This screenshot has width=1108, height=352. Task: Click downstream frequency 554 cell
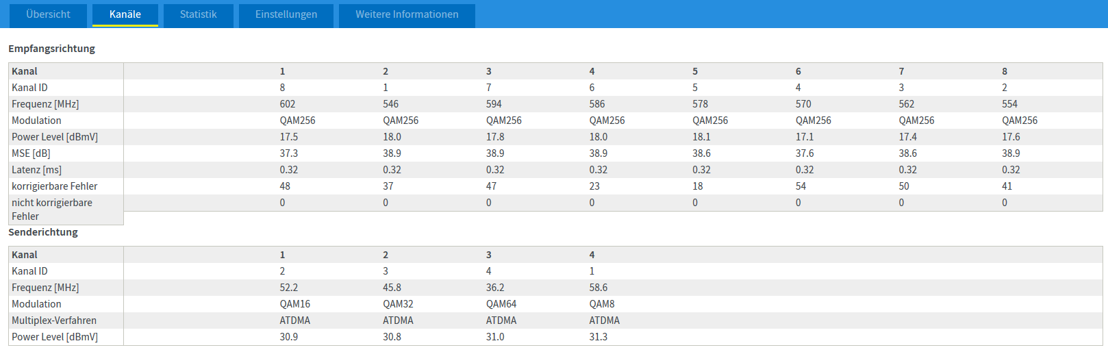(1009, 104)
